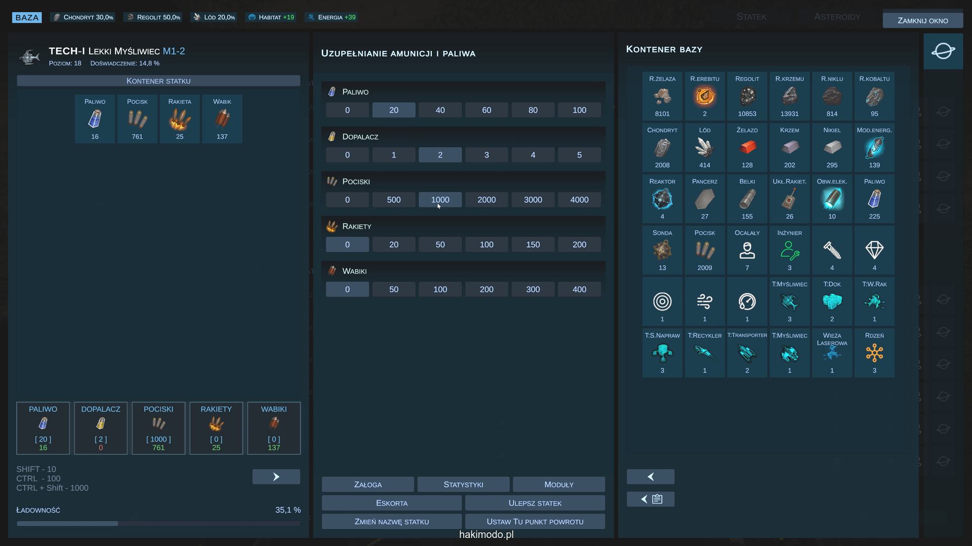Open the Statek tab
The image size is (972, 546).
tap(751, 17)
